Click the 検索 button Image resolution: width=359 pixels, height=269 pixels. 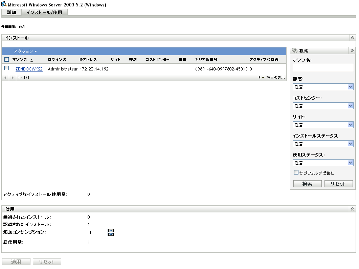(307, 184)
